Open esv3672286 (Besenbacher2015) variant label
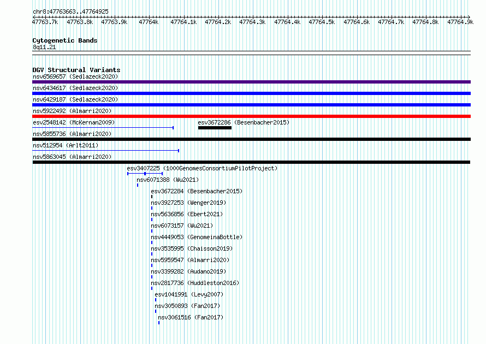 [244, 122]
